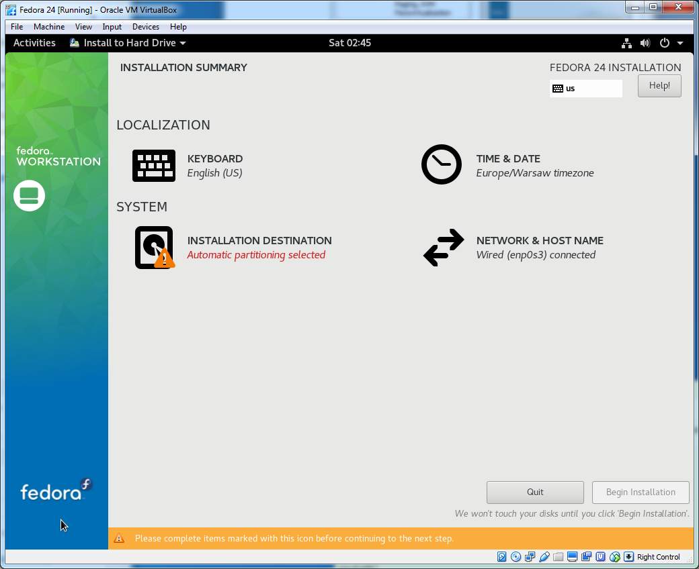The image size is (699, 569).
Task: Click the Fedora logo at sidebar bottom
Action: (56, 489)
